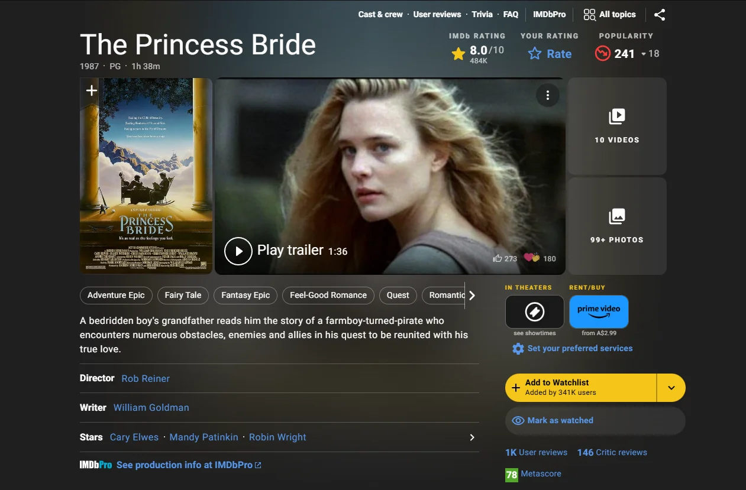The image size is (746, 490).
Task: Click the Prime Video icon
Action: (599, 311)
